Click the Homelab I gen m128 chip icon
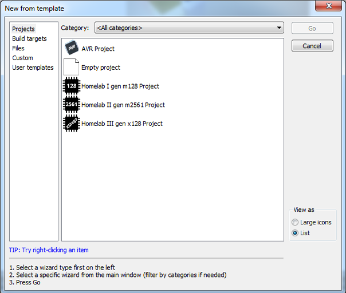346x293 pixels. point(71,86)
